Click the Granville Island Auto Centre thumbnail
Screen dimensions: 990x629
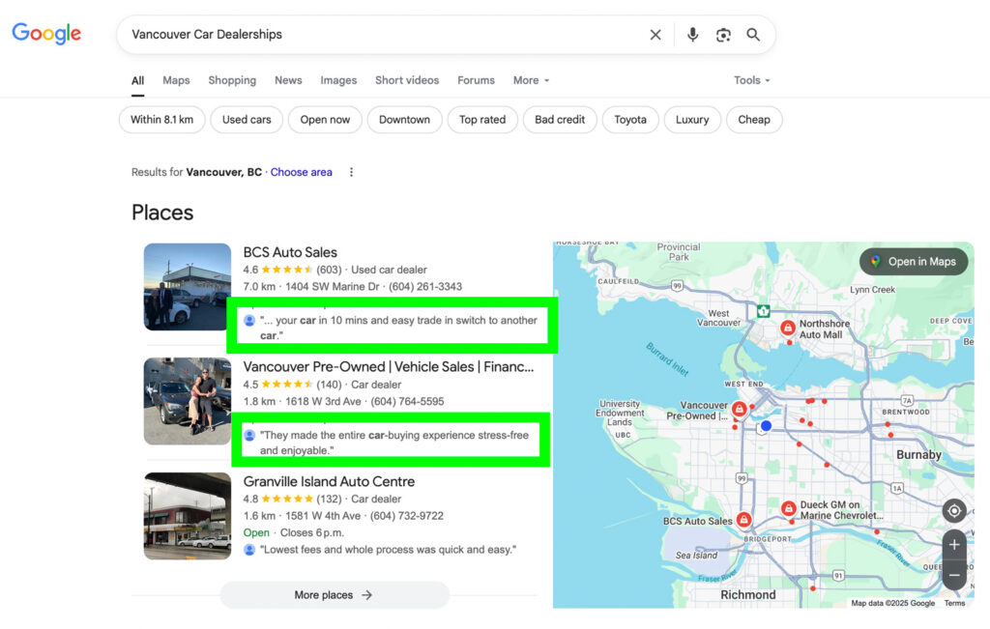point(188,516)
